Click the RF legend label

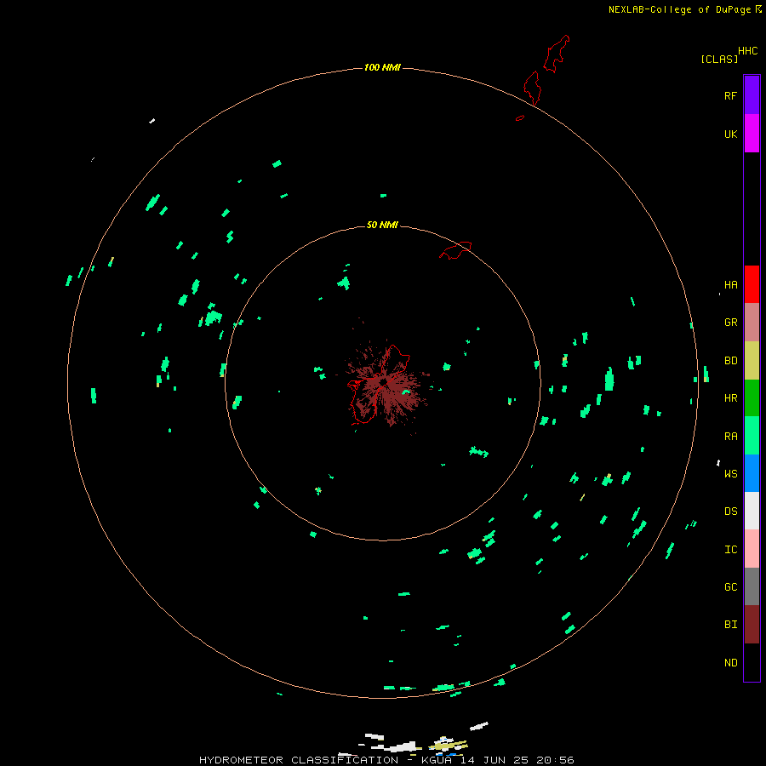tap(730, 95)
